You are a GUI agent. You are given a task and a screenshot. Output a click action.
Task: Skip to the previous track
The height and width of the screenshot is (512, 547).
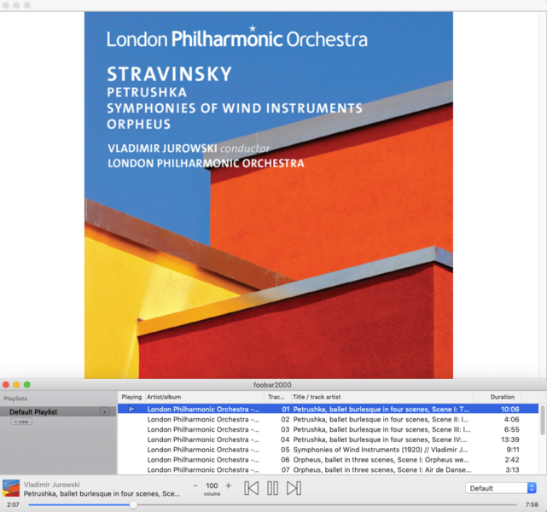coord(252,488)
